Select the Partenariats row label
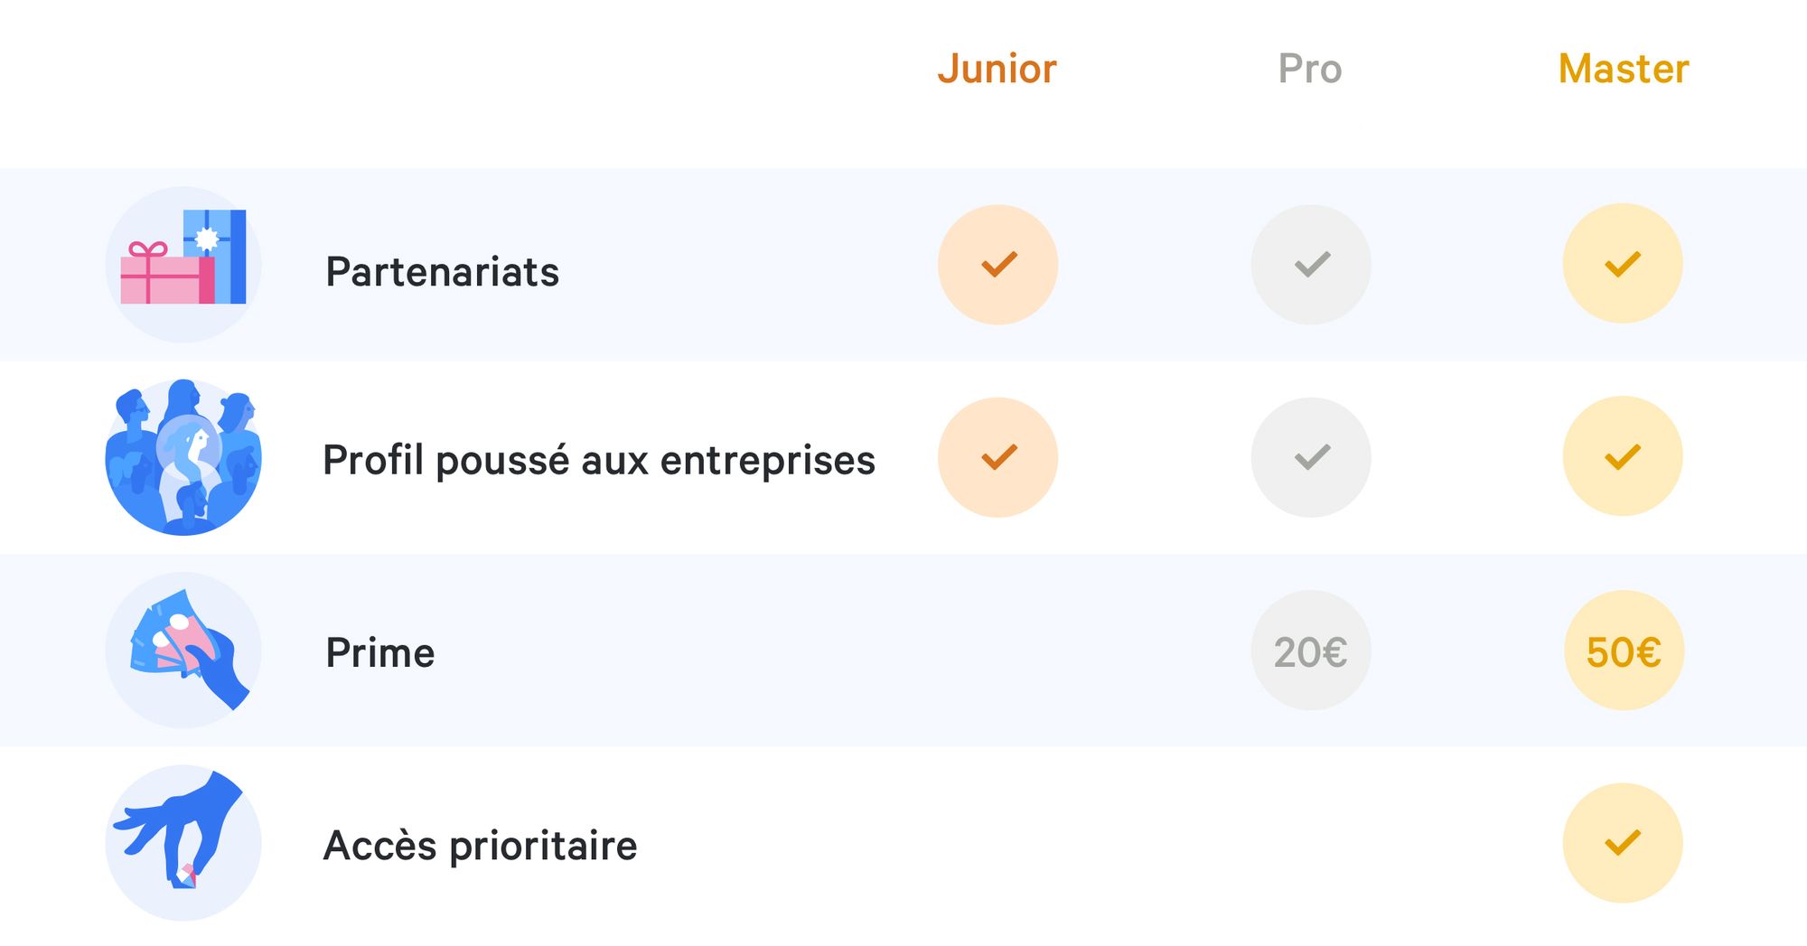1807x946 pixels. [443, 272]
